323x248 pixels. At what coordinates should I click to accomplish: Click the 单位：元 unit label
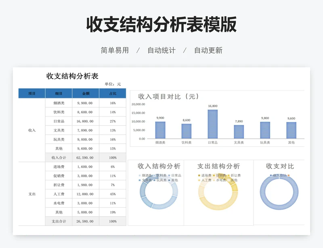pyautogui.click(x=113, y=84)
